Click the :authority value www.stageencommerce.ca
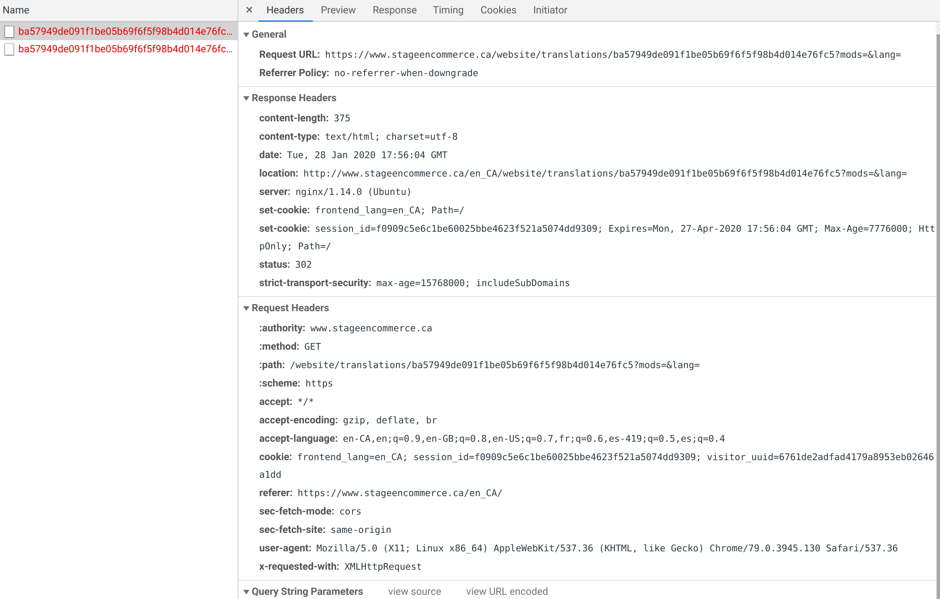Viewport: 940px width, 599px height. tap(371, 328)
